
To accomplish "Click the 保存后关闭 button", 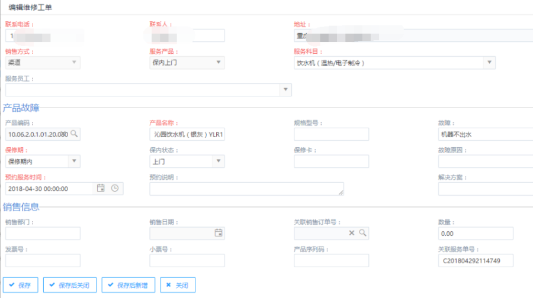I will [x=70, y=285].
